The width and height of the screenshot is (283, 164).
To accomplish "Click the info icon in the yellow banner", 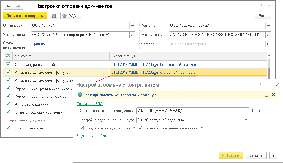I will click(80, 95).
